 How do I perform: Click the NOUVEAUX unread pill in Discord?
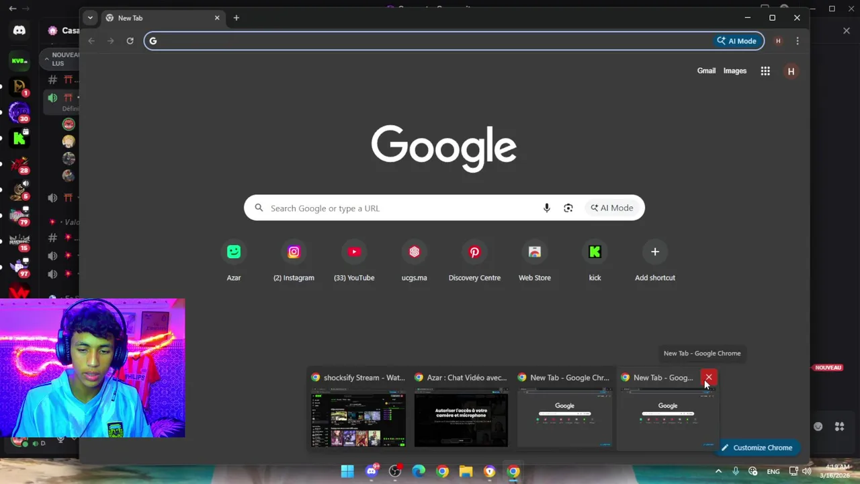59,59
